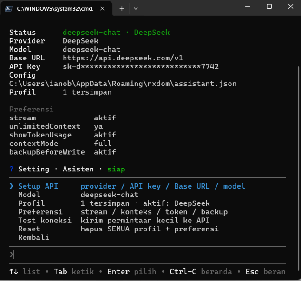
Task: Click the Enter pilih hint
Action: pos(132,272)
